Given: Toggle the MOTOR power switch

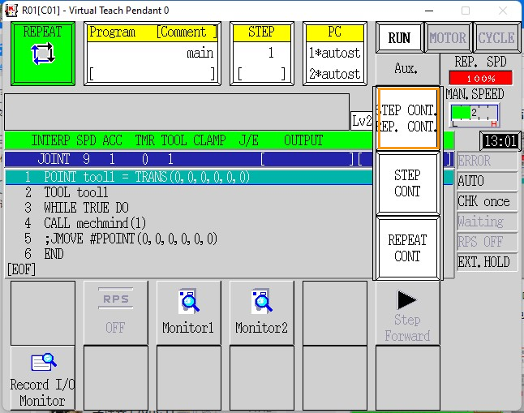Looking at the screenshot, I should coord(448,38).
